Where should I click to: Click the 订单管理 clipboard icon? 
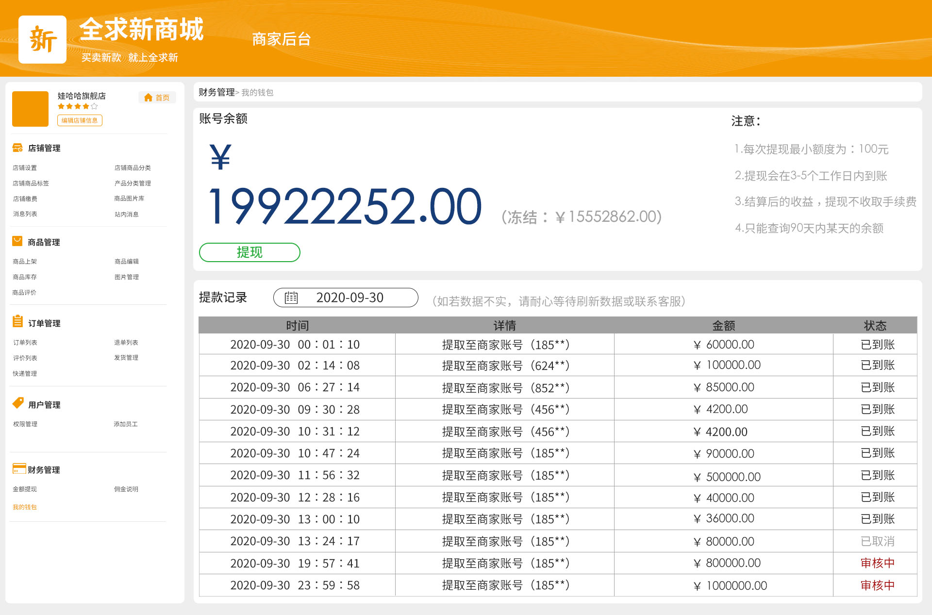(17, 321)
